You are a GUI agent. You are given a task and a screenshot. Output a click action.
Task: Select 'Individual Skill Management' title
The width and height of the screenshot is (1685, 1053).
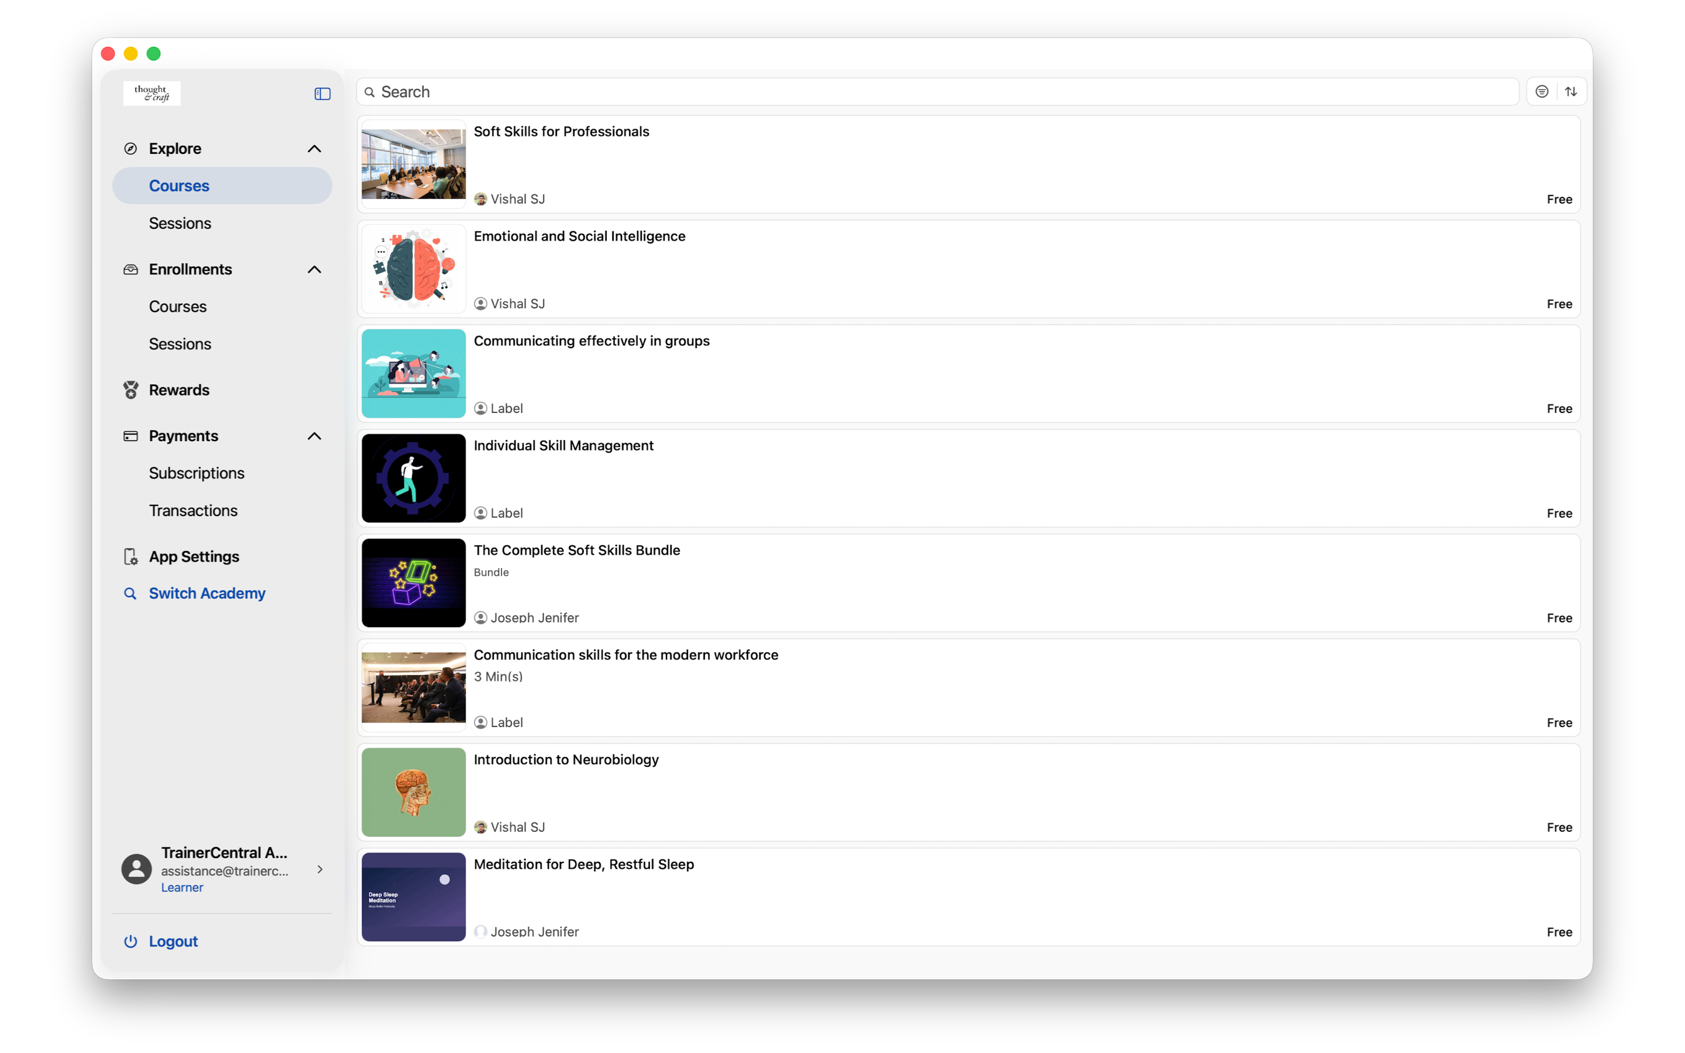tap(563, 446)
